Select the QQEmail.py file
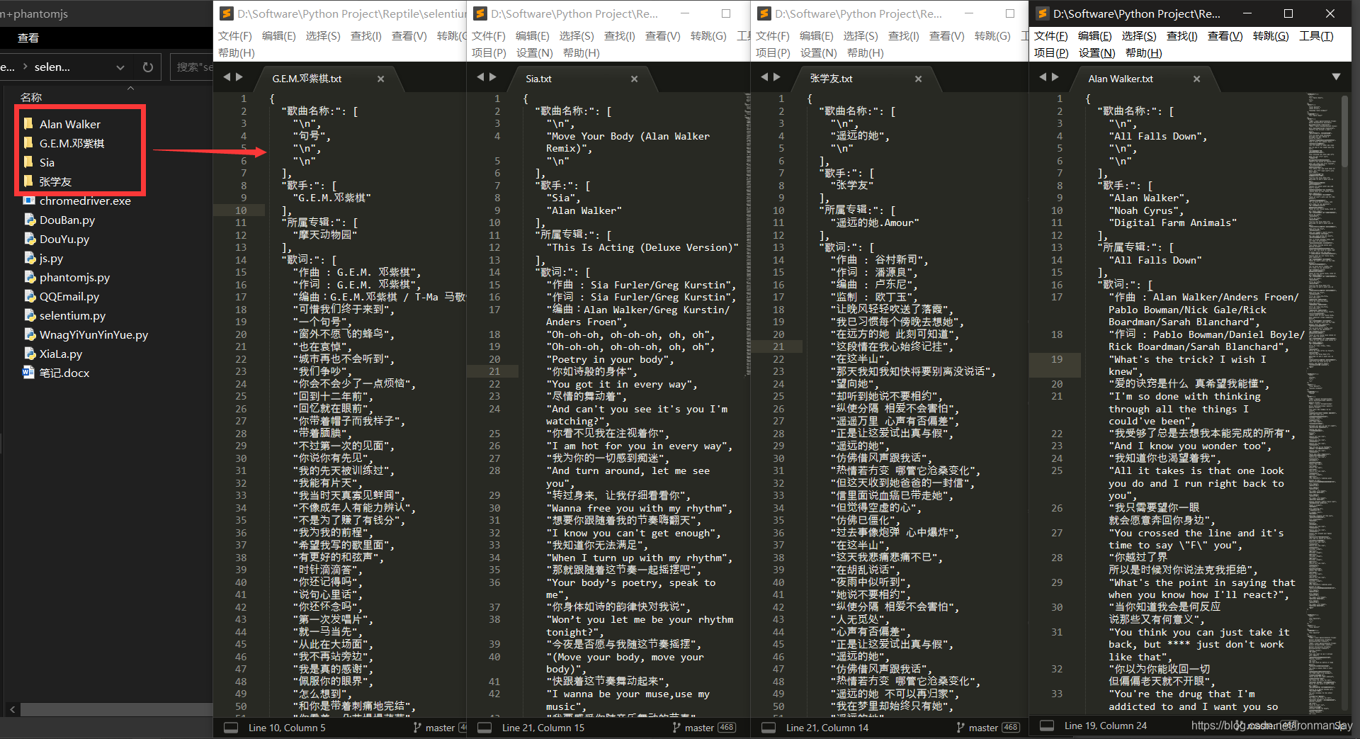The image size is (1360, 739). (x=69, y=296)
